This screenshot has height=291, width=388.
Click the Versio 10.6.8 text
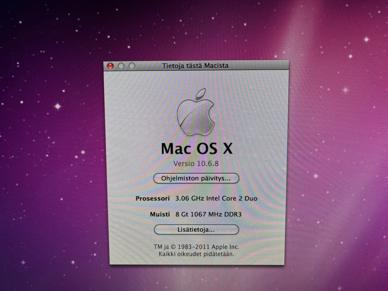point(196,164)
